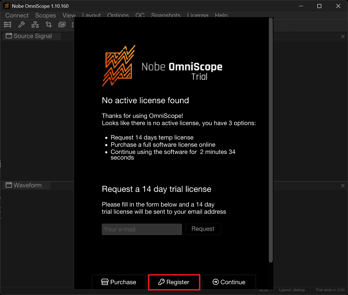
Task: Click the network hierarchy icon in the toolbar
Action: click(35, 25)
